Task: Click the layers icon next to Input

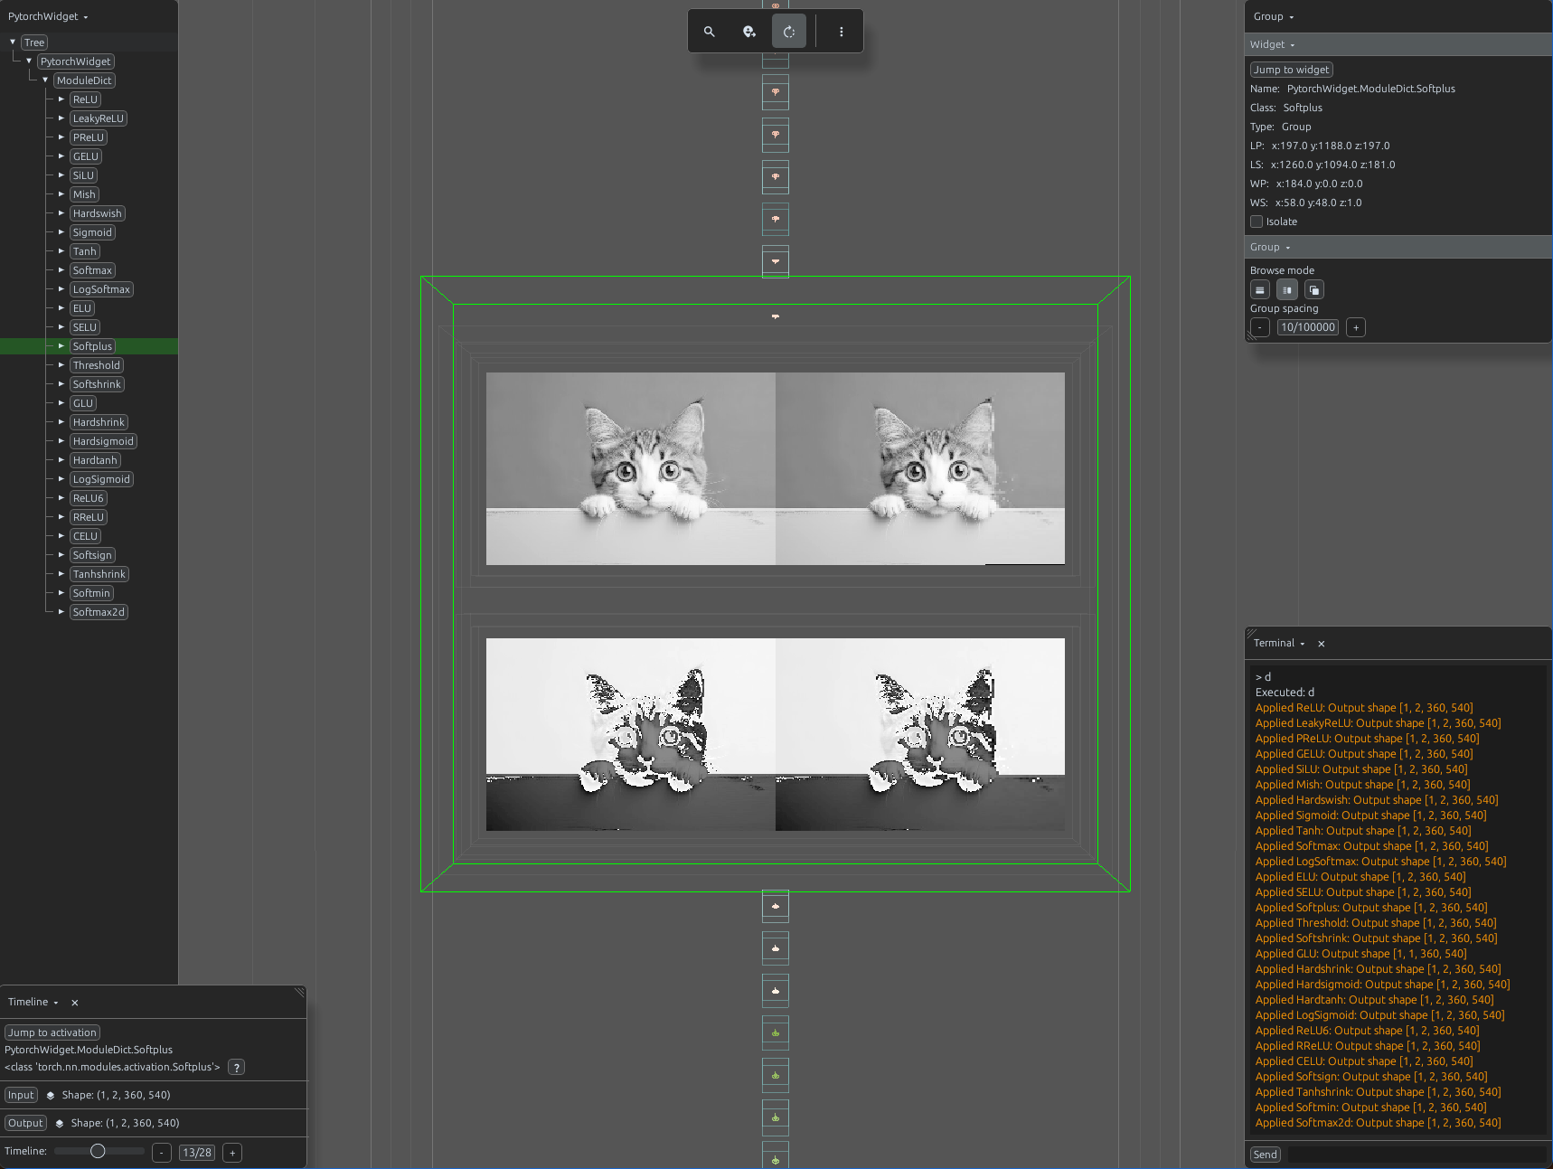Action: point(51,1095)
